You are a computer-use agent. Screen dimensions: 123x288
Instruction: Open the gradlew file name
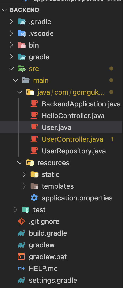click(42, 245)
